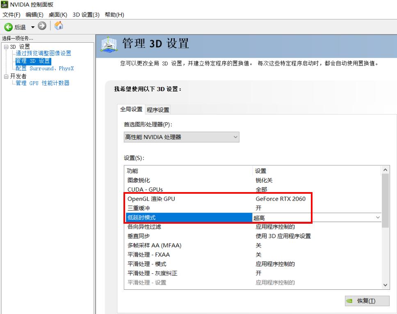This screenshot has width=397, height=314.
Task: Open the dropdown arrow next to the back button
Action: click(x=32, y=26)
